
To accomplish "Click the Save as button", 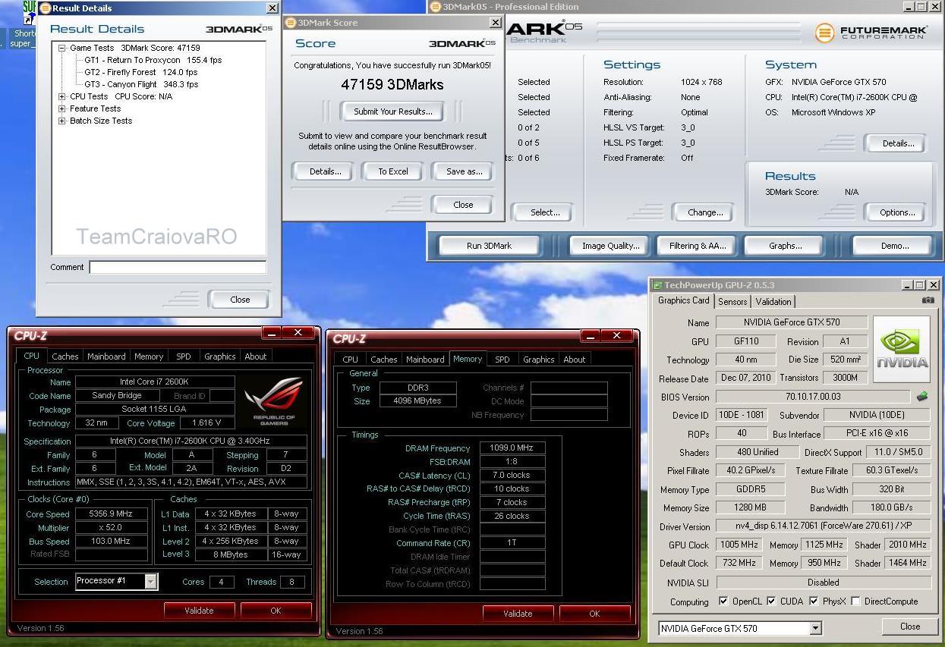I will click(464, 171).
